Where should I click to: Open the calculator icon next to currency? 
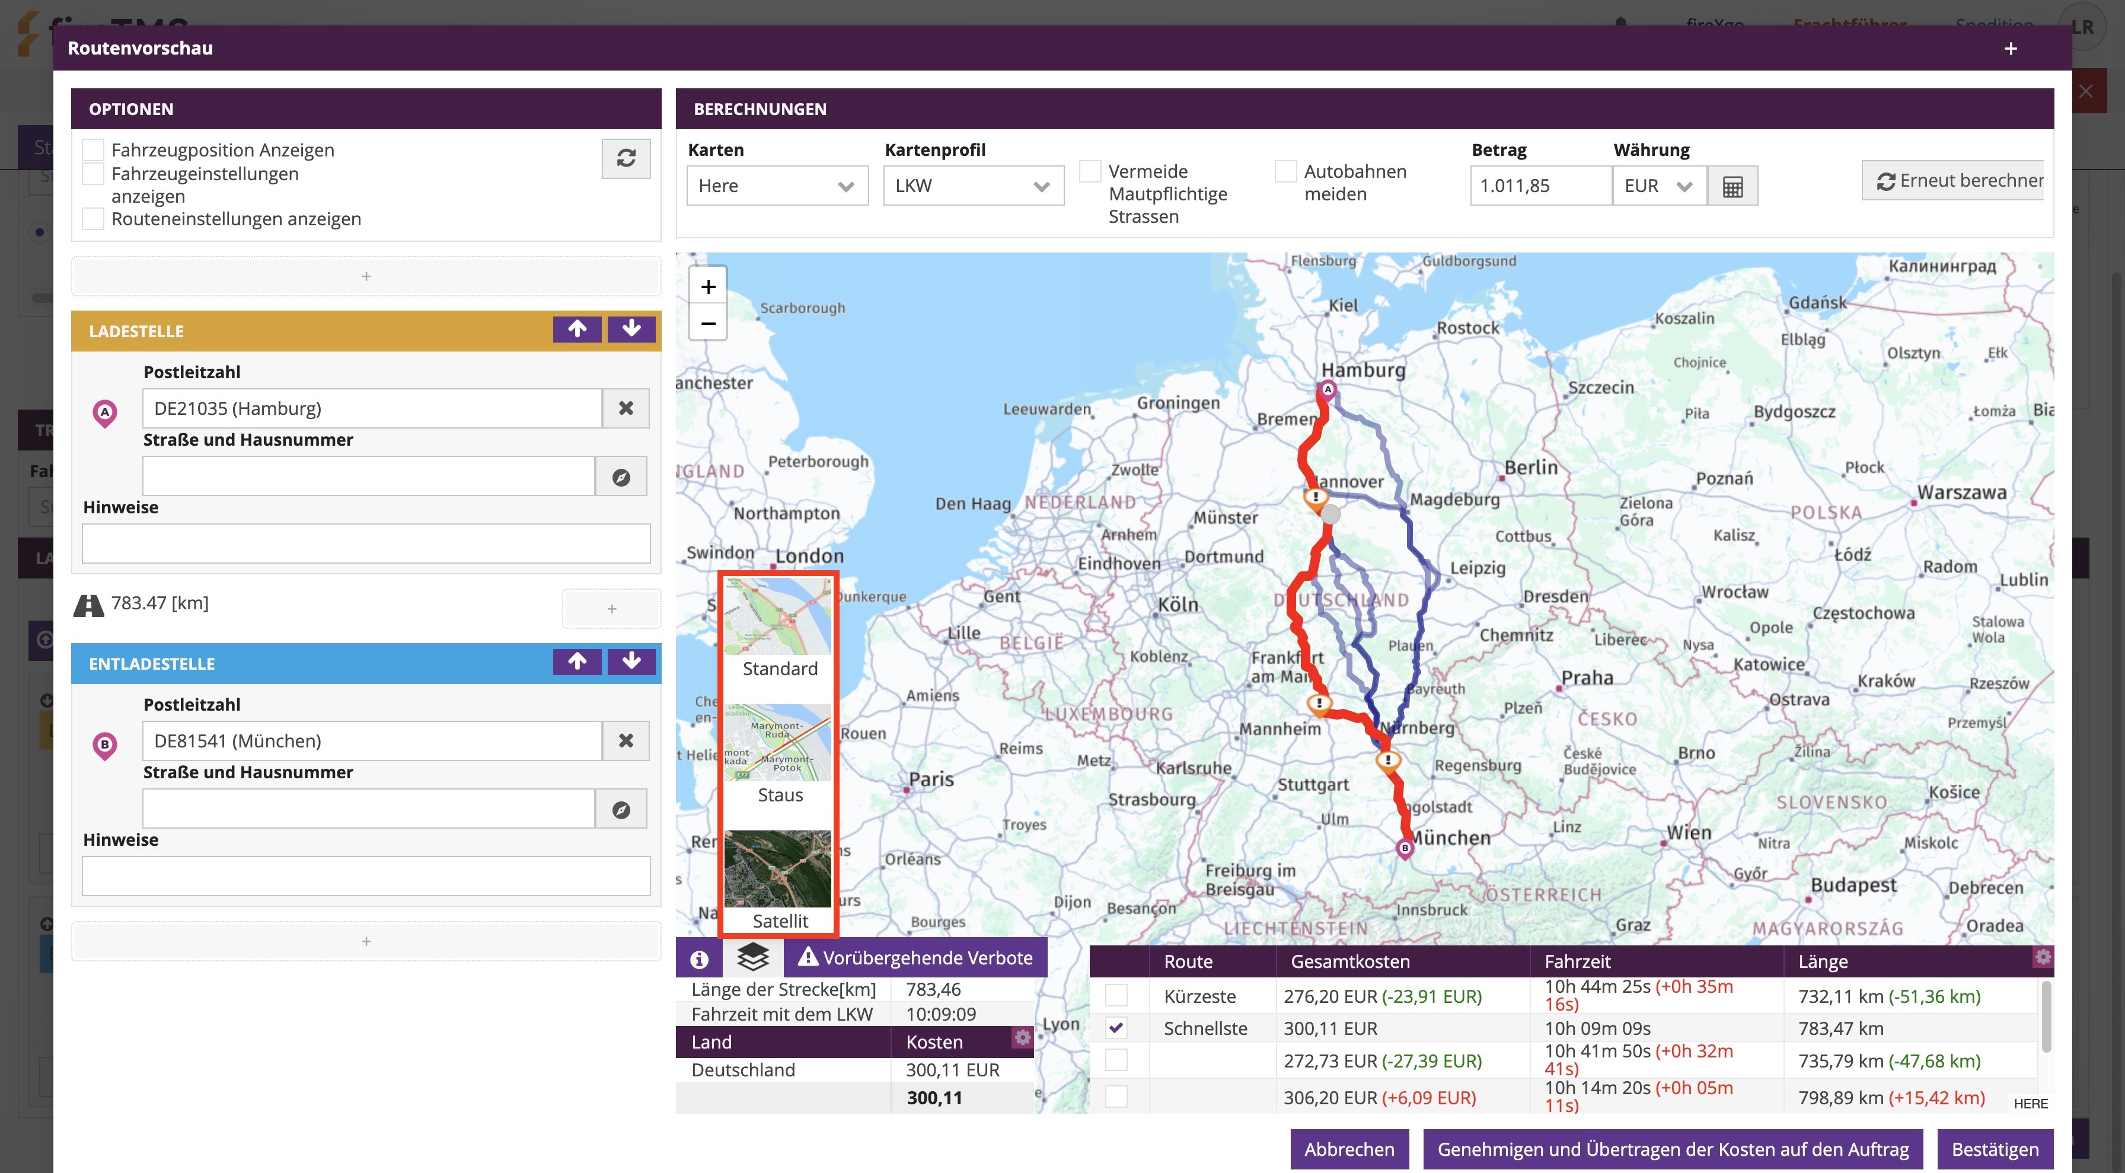coord(1732,187)
